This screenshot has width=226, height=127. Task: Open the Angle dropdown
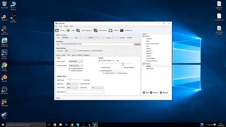pos(83,38)
